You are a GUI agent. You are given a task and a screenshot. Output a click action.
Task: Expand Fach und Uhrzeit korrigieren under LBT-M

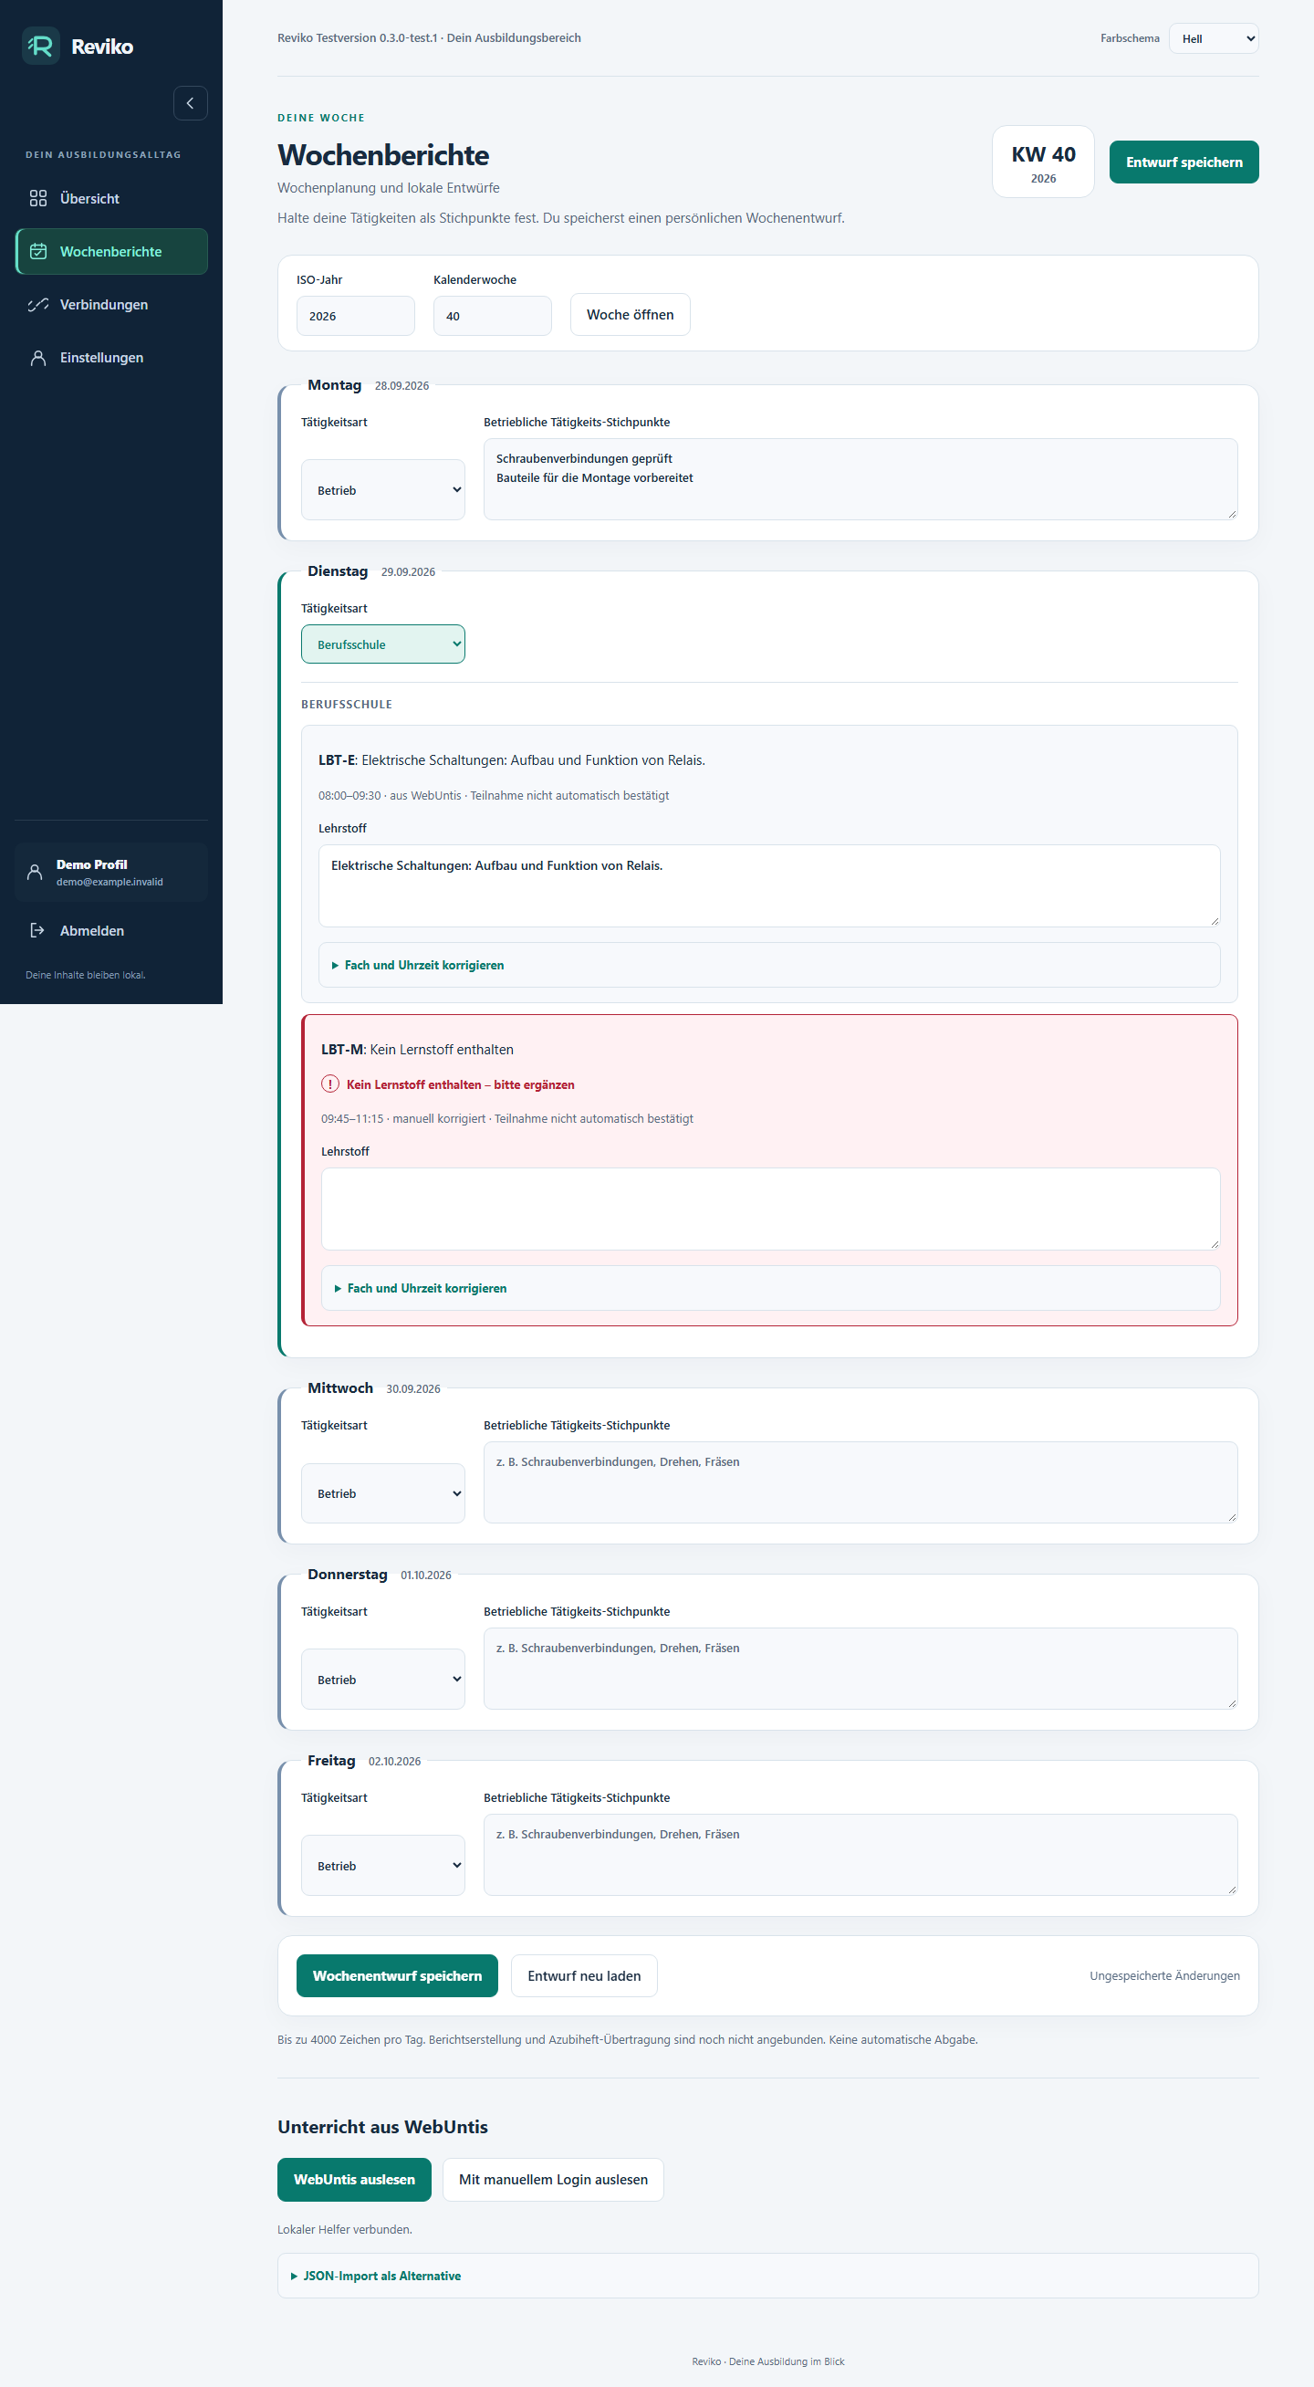tap(426, 1288)
